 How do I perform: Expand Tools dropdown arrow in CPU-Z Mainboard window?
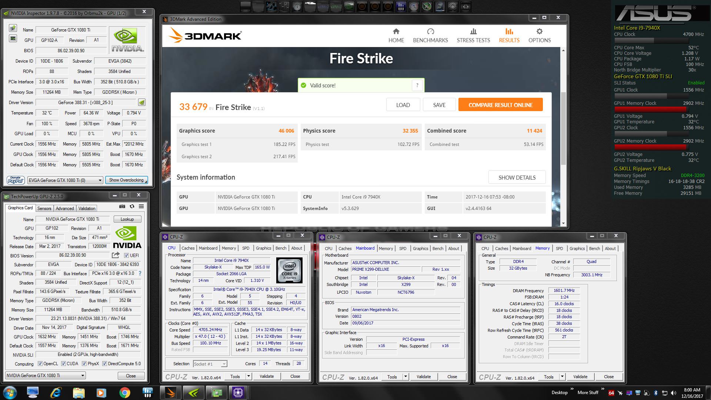click(x=406, y=377)
